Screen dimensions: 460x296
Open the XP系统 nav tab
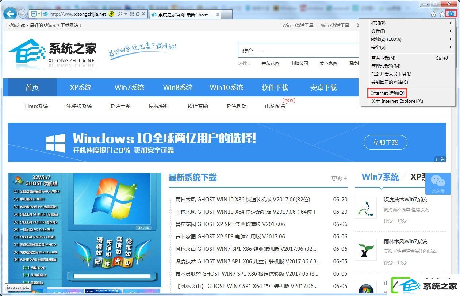[x=81, y=88]
